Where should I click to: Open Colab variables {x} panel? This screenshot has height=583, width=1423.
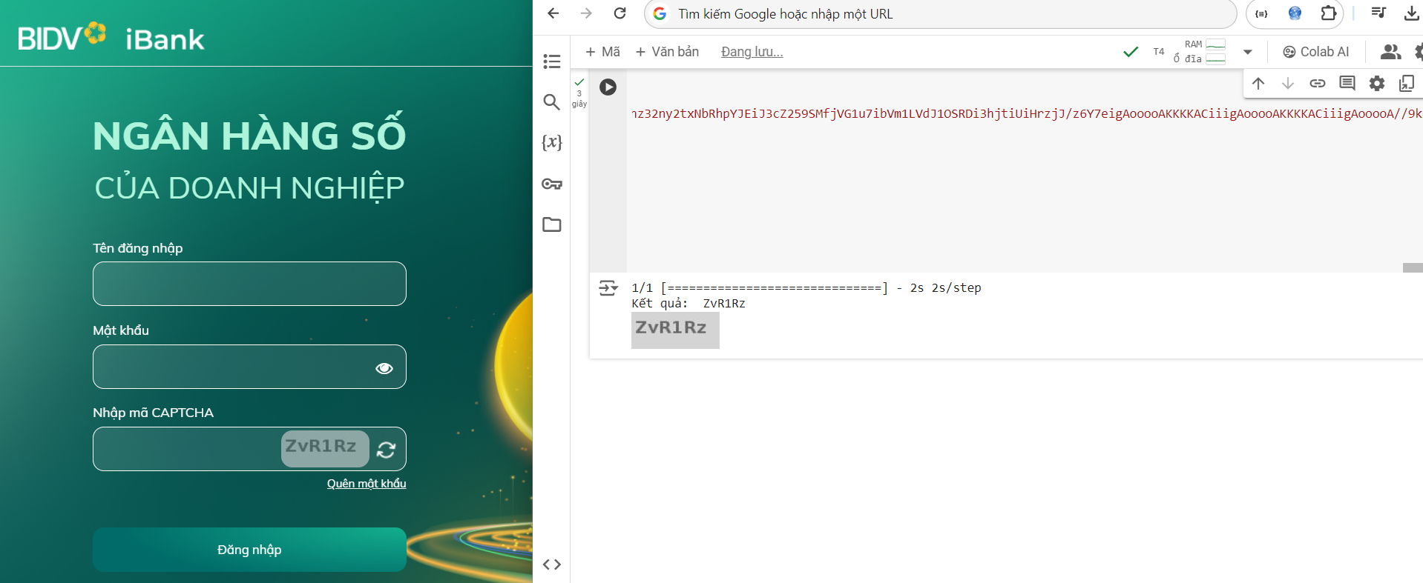[x=551, y=142]
